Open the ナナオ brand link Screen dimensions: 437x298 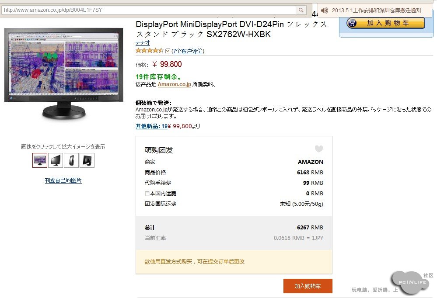point(143,43)
